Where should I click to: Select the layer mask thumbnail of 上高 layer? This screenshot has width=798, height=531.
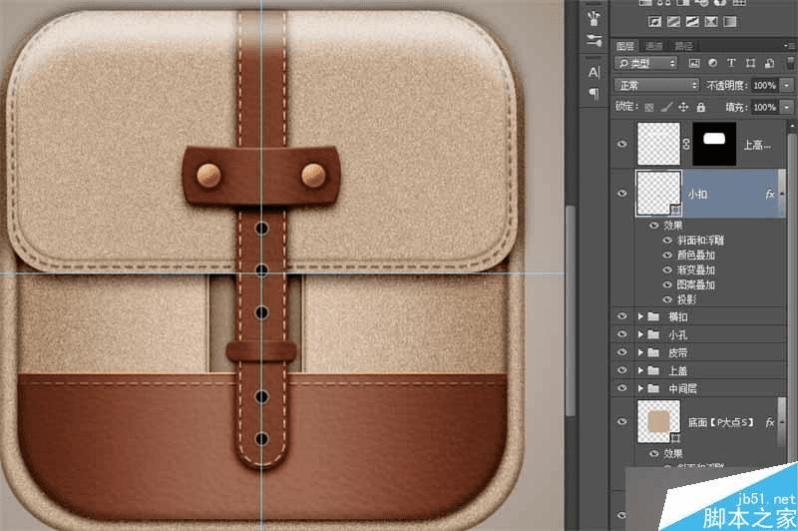tap(714, 144)
